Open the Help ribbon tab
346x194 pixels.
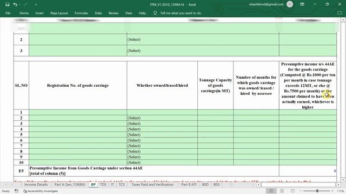(142, 13)
